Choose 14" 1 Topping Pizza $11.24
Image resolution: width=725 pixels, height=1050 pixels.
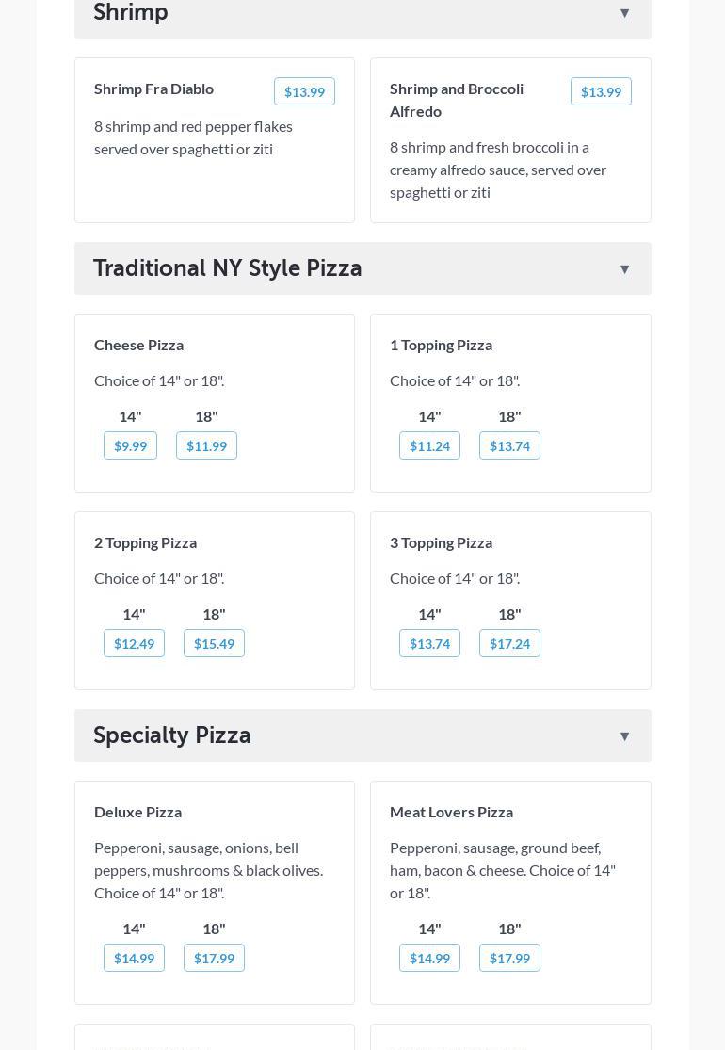(x=429, y=445)
